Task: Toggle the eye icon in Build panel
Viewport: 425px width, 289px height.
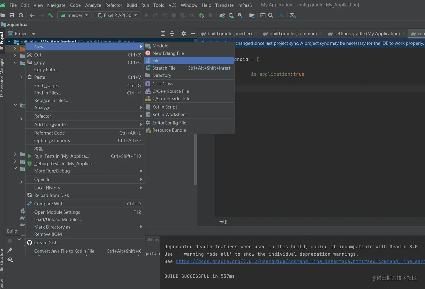Action: click(x=10, y=260)
